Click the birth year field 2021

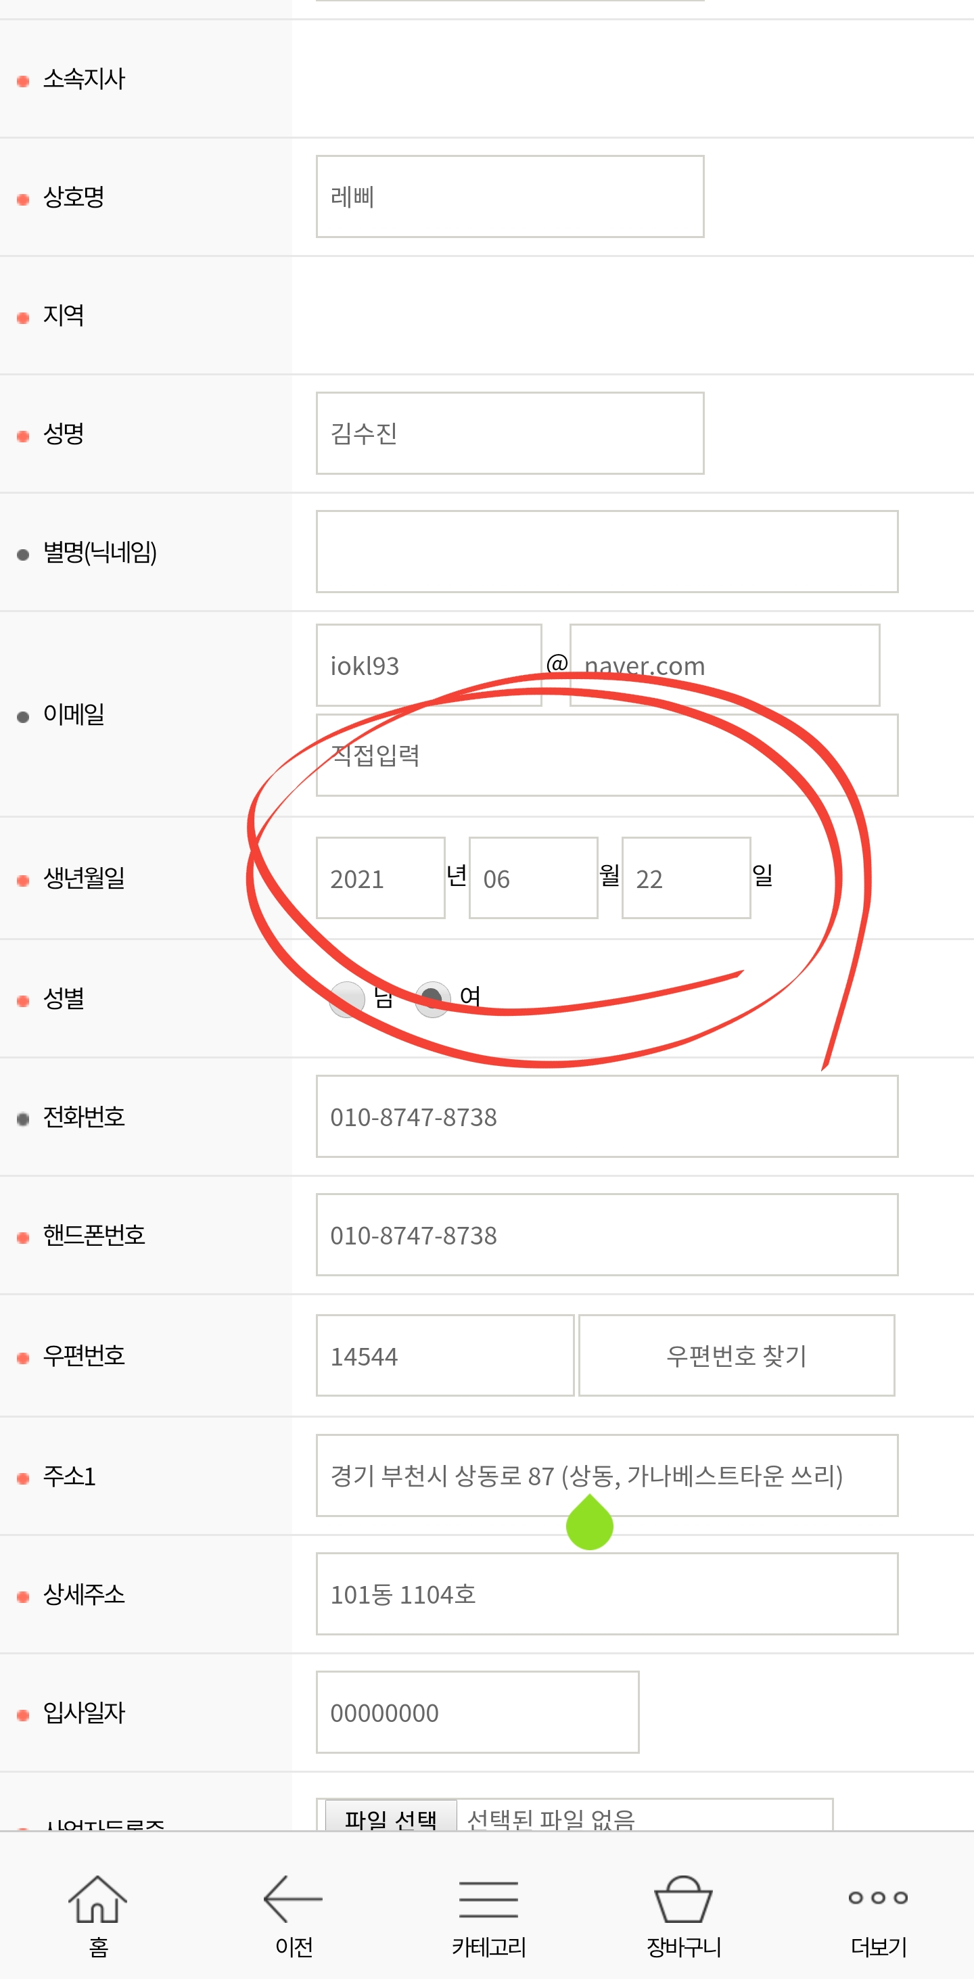pos(380,878)
